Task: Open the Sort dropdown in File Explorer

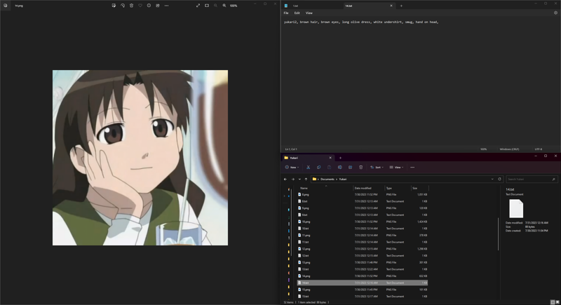Action: (x=377, y=168)
